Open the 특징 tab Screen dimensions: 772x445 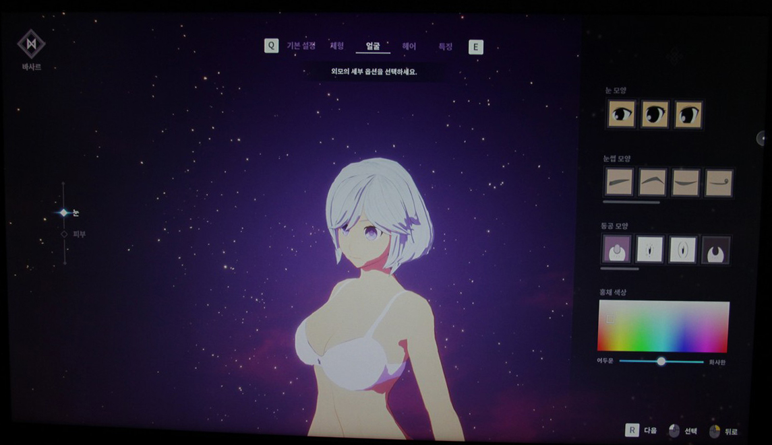(446, 46)
